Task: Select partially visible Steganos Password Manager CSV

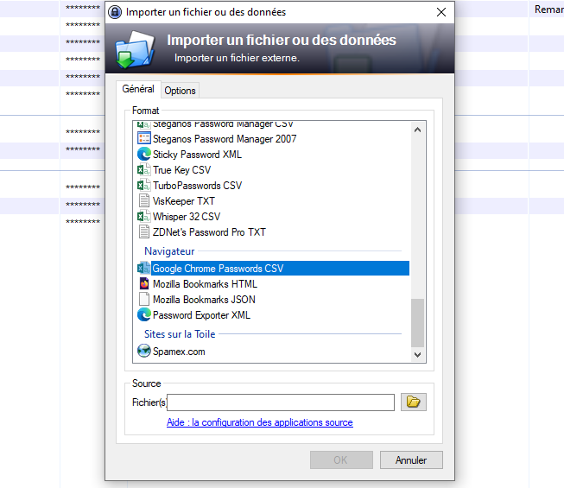Action: (223, 124)
